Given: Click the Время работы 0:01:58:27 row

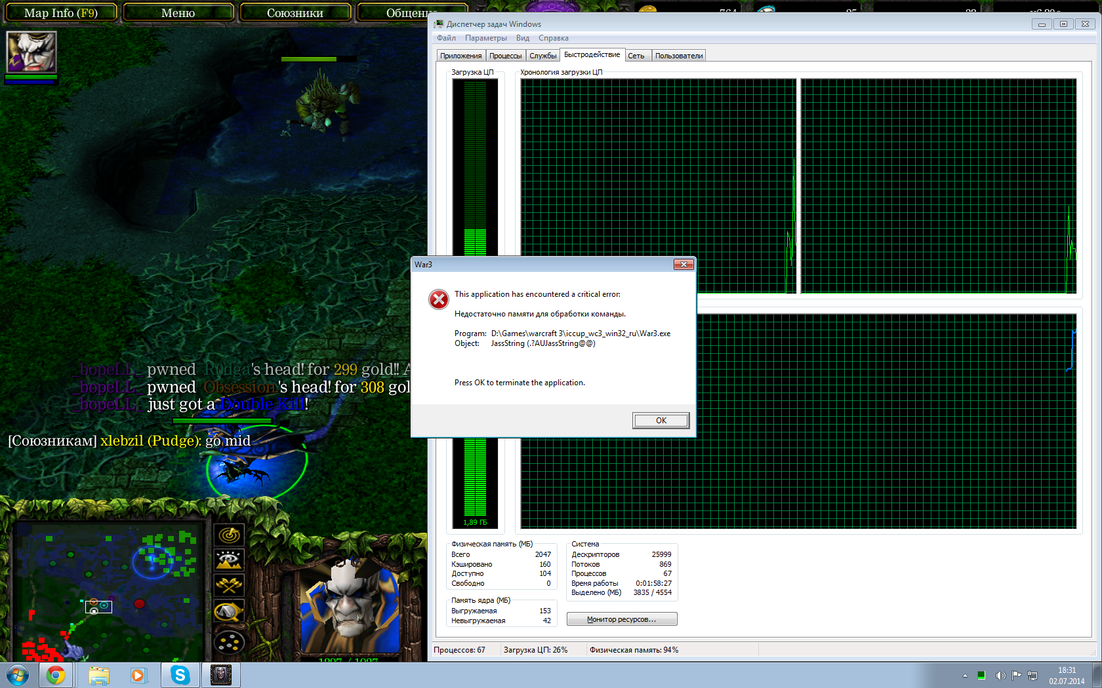Looking at the screenshot, I should tap(621, 583).
